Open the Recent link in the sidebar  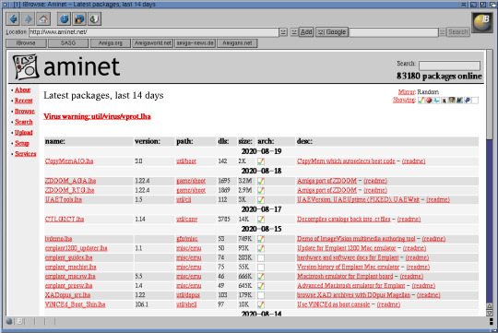pos(23,101)
